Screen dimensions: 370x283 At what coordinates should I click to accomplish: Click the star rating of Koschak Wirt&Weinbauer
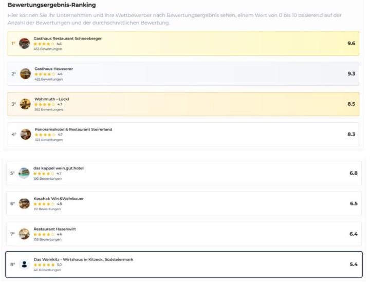(x=44, y=204)
